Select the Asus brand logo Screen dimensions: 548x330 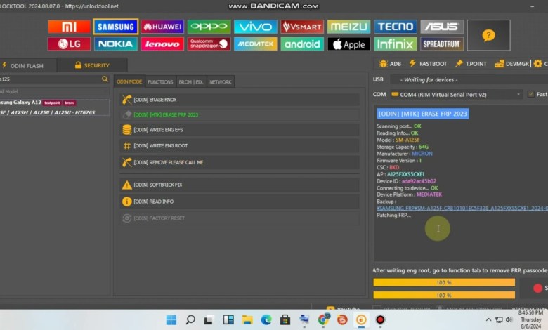pyautogui.click(x=442, y=27)
